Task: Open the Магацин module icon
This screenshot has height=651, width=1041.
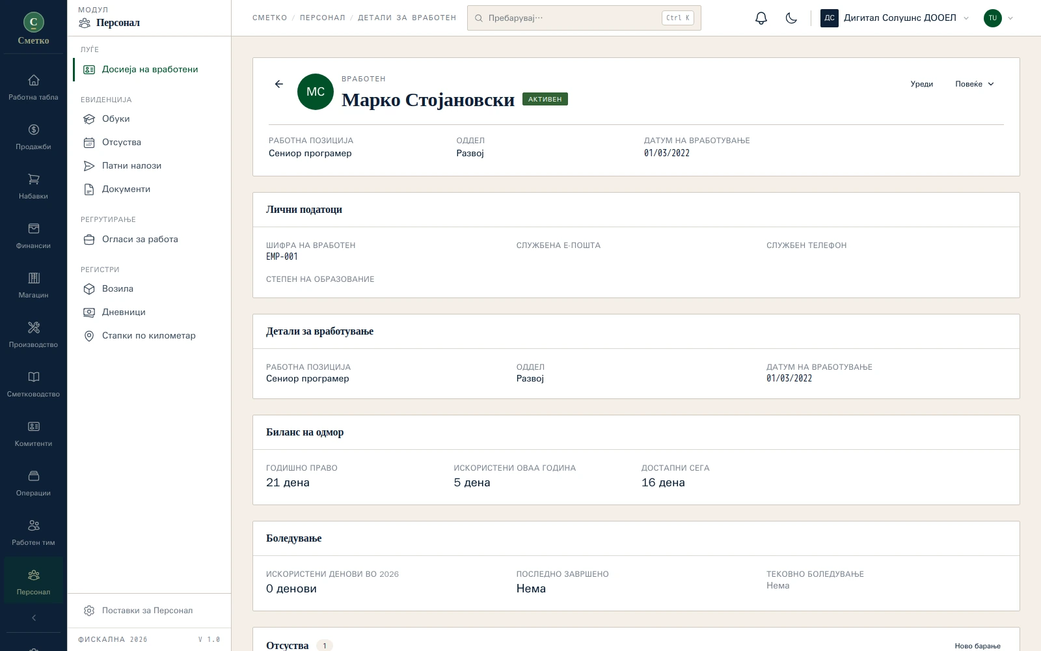Action: tap(33, 285)
